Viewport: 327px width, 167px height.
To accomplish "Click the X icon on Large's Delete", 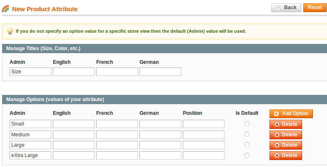I will (x=277, y=145).
